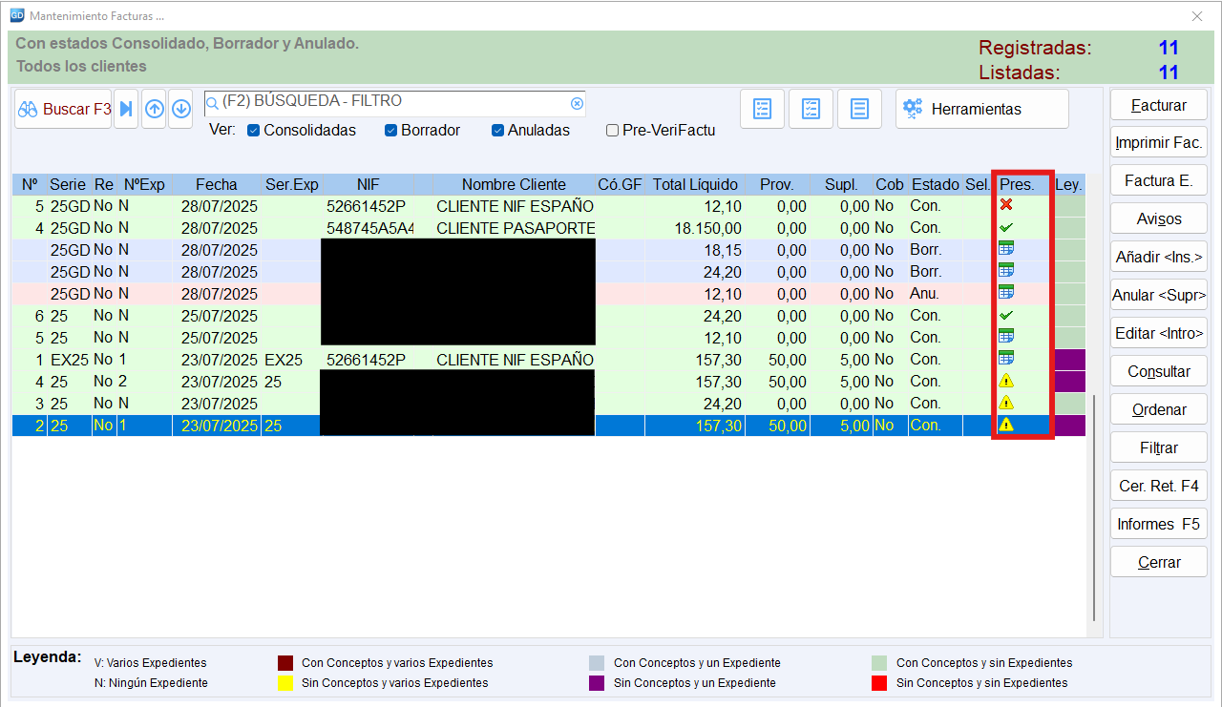
Task: Click the Facturar button
Action: 1159,105
